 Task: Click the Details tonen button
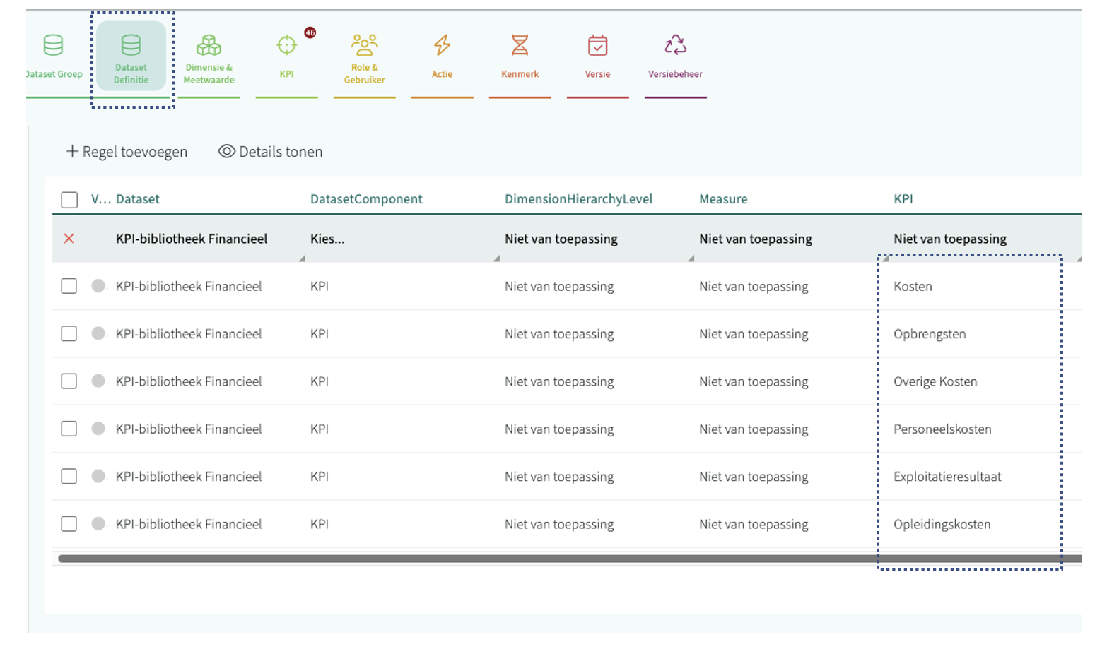271,152
